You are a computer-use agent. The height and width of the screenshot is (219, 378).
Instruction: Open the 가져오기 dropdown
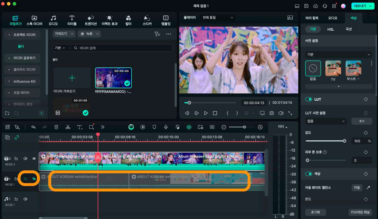[64, 34]
